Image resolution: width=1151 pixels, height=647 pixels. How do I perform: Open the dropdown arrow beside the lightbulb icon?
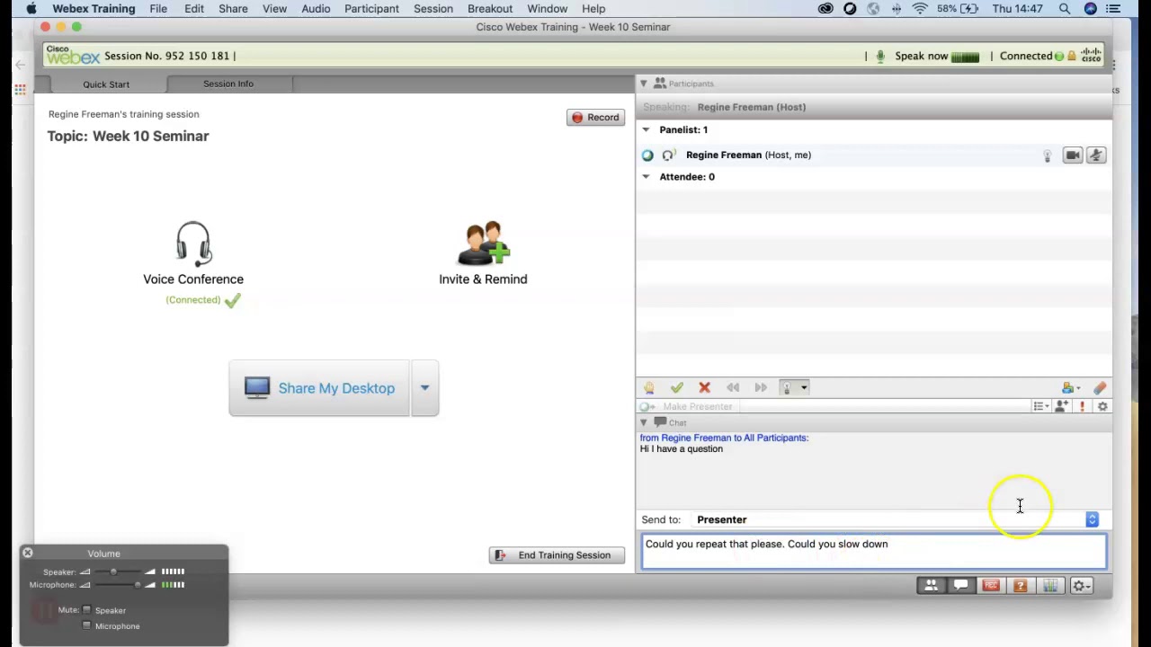tap(804, 387)
